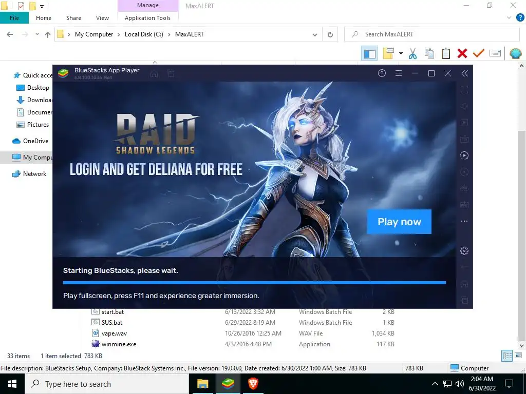The height and width of the screenshot is (394, 526).
Task: Open BlueStacks help question mark icon
Action: [382, 73]
